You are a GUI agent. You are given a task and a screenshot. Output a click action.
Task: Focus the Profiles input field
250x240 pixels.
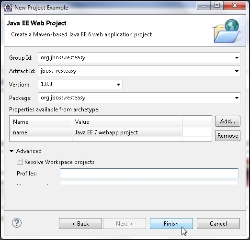coord(149,173)
